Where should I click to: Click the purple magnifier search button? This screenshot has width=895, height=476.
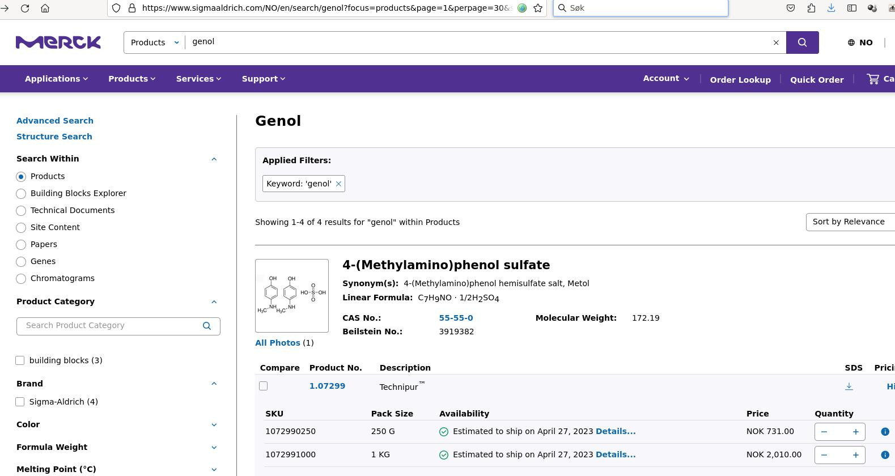(802, 42)
